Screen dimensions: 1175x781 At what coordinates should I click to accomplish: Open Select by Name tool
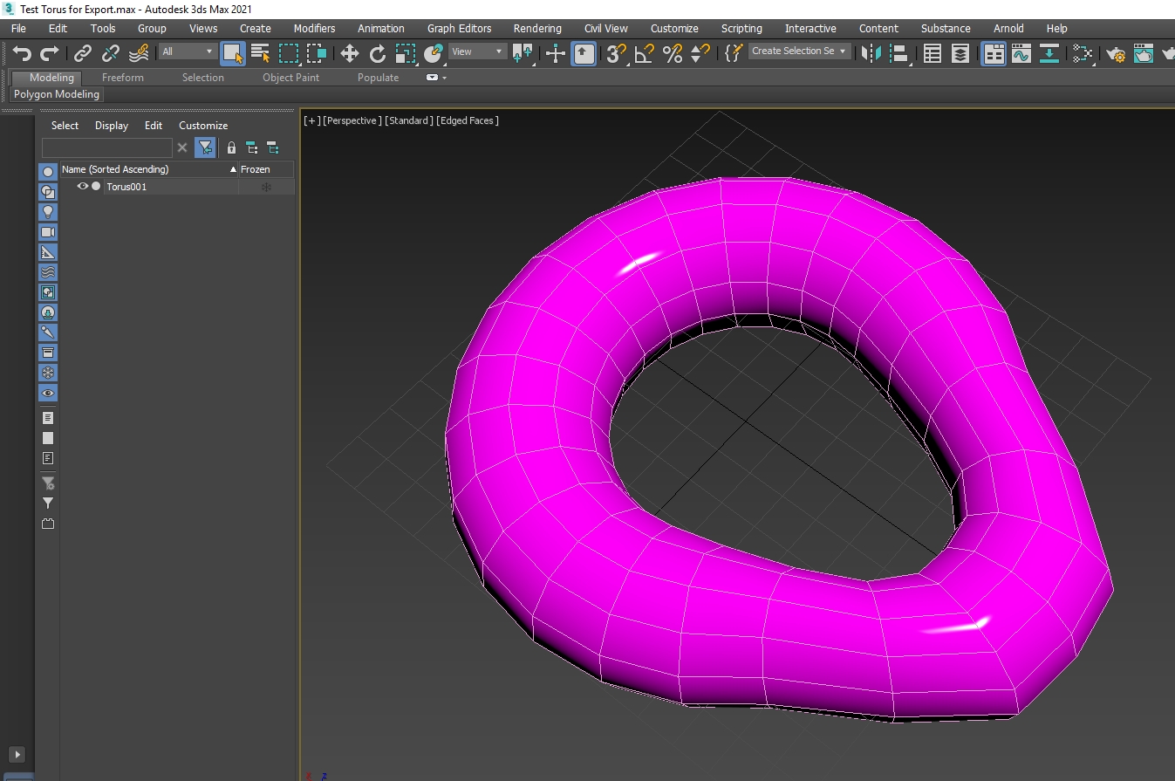point(260,53)
